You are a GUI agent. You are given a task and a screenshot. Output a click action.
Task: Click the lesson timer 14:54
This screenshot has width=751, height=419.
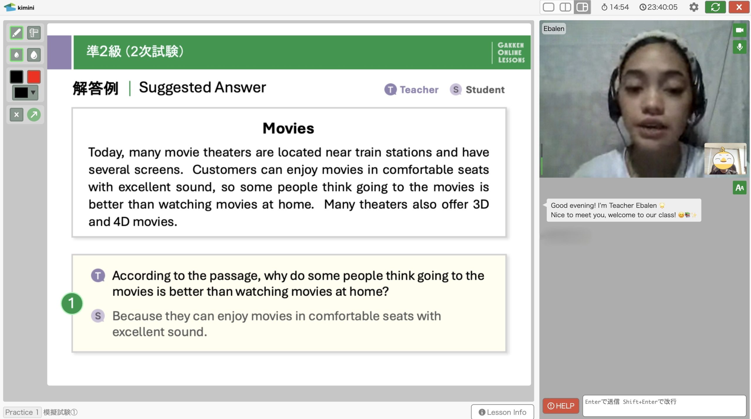(615, 7)
